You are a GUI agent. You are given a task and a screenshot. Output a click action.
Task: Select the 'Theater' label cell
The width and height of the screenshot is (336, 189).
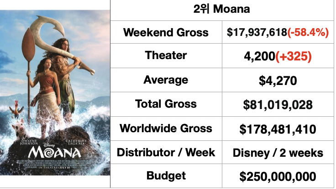(166, 56)
